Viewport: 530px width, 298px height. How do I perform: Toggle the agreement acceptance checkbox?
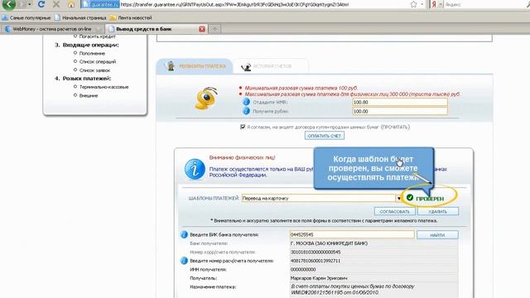(243, 127)
